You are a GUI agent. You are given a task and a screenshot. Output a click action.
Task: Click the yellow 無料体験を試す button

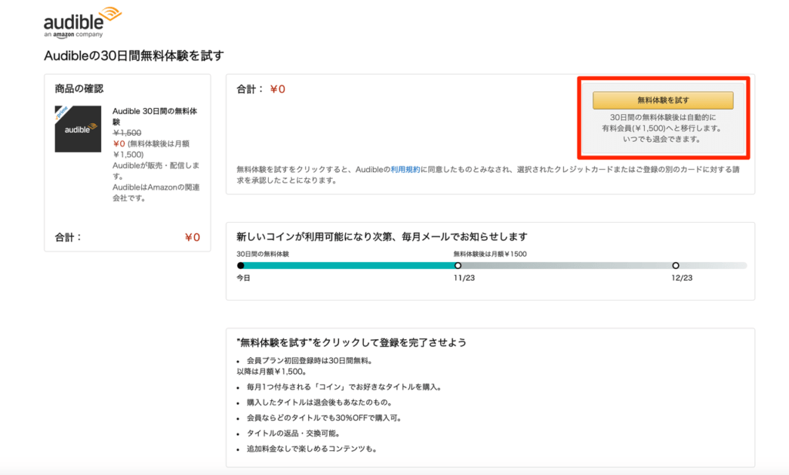(x=663, y=100)
